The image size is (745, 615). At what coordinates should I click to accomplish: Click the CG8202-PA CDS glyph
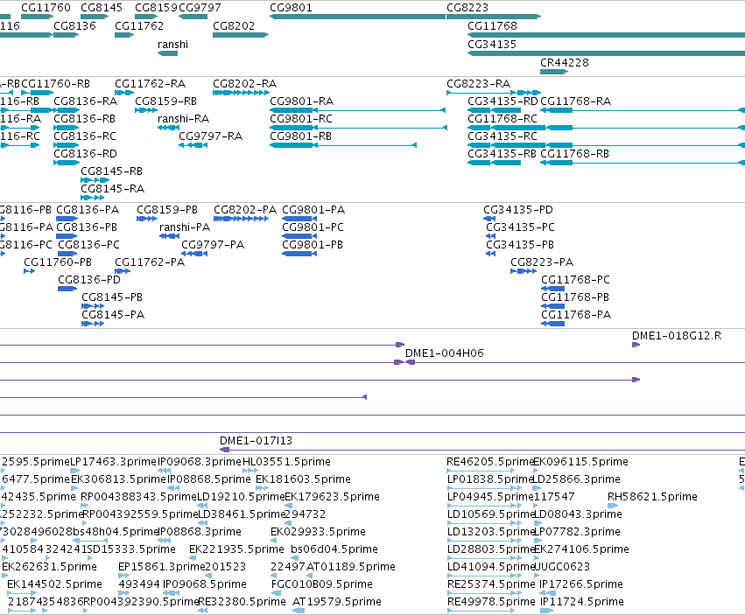pyautogui.click(x=241, y=219)
